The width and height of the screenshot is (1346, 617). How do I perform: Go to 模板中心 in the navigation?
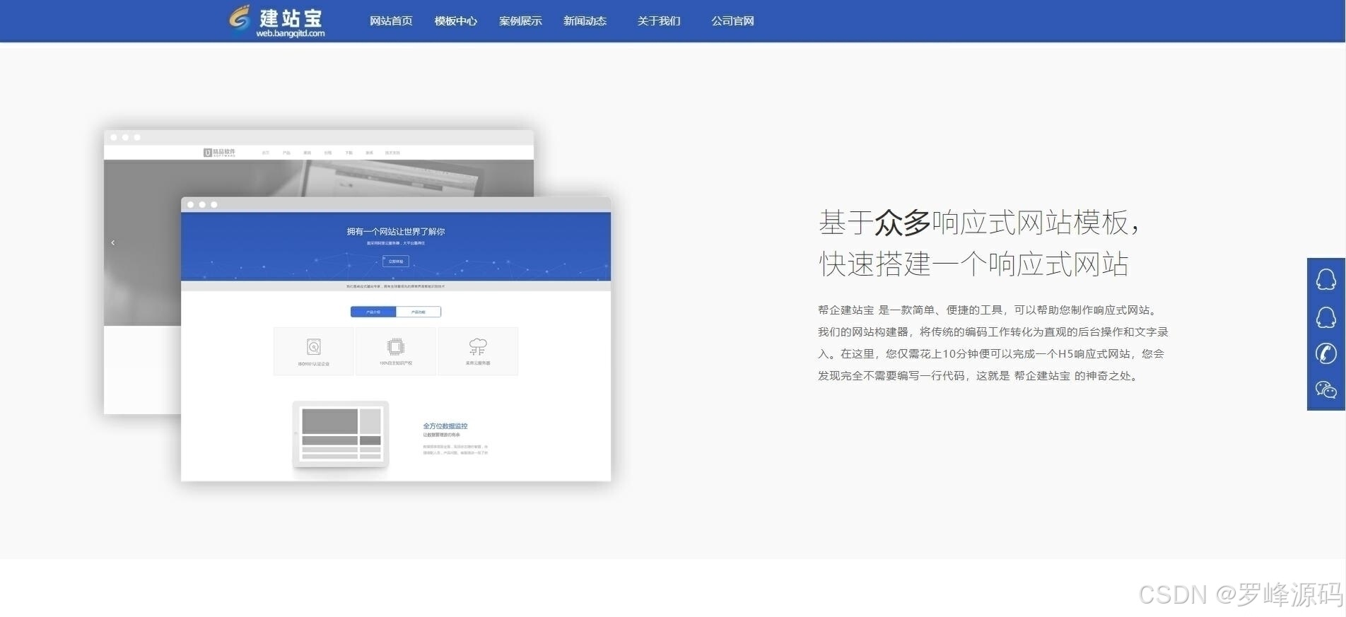(x=456, y=21)
